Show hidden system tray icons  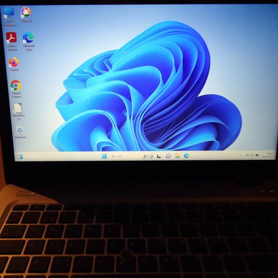[241, 155]
